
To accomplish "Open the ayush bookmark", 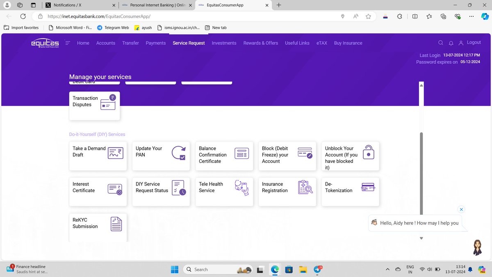I will click(143, 27).
